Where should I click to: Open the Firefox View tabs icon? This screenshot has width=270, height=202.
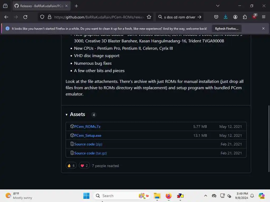point(5,6)
